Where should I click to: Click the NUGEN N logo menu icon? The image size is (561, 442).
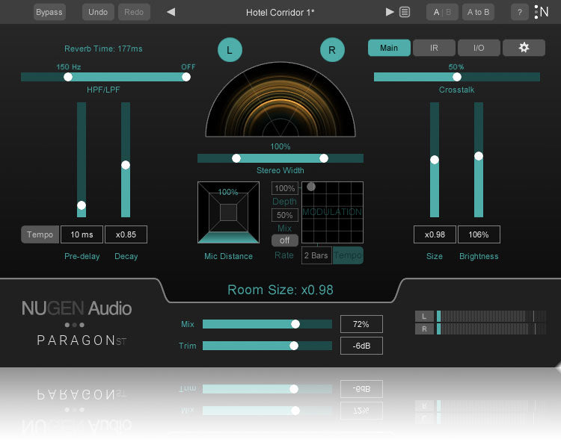tap(542, 12)
